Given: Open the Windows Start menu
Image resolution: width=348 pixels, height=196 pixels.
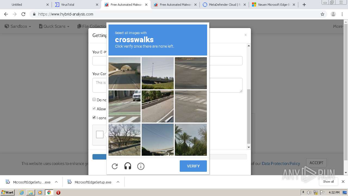Looking at the screenshot, I should click(x=7, y=192).
